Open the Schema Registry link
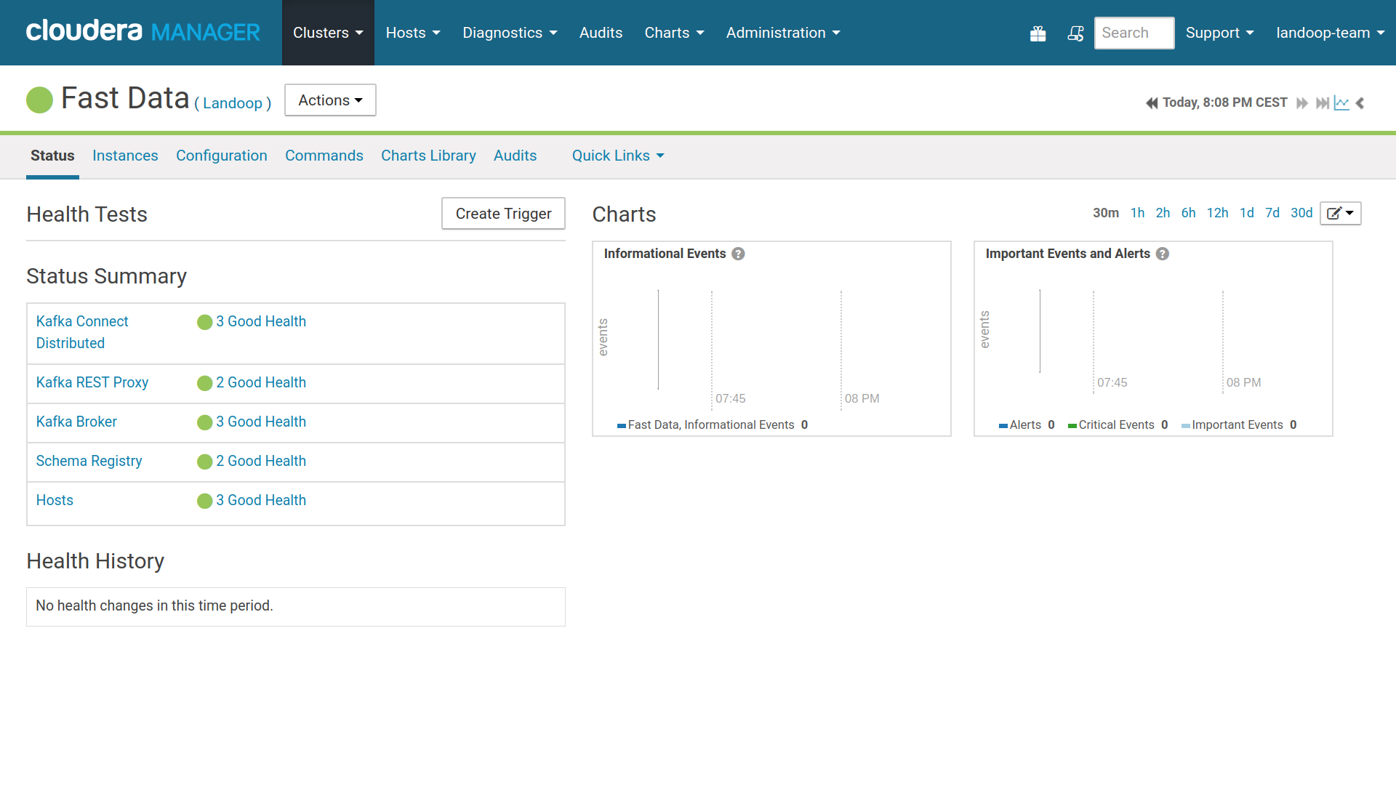 coord(89,461)
